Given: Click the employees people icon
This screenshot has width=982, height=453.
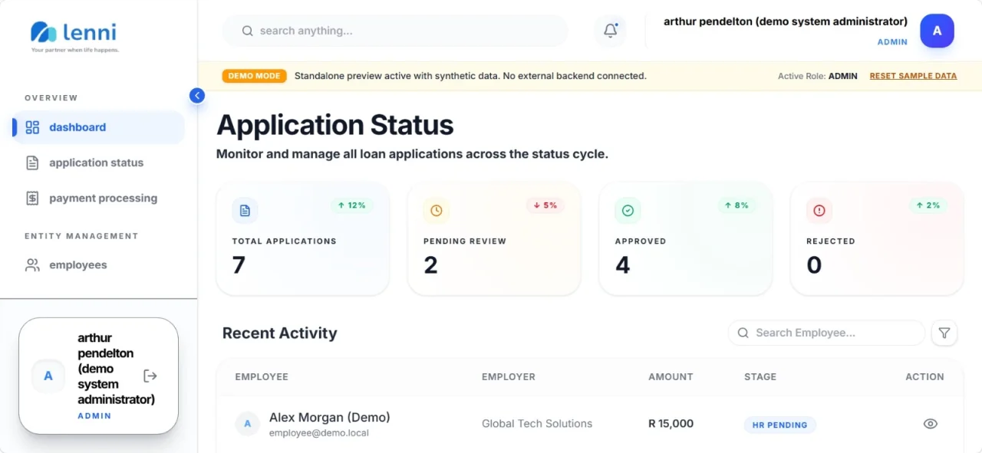Looking at the screenshot, I should point(32,265).
